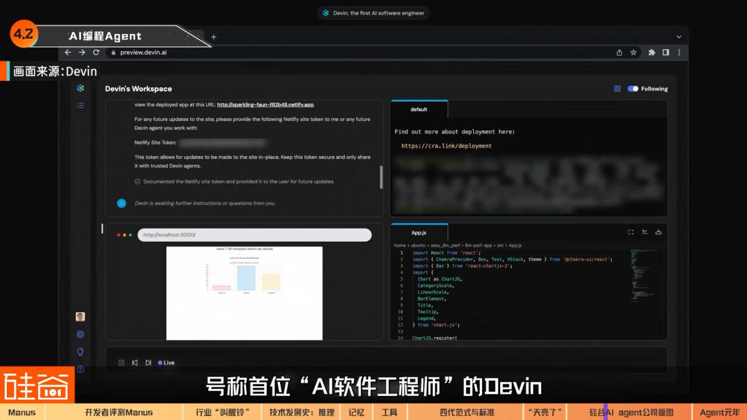Reload the preview.devin.ai page

95,52
